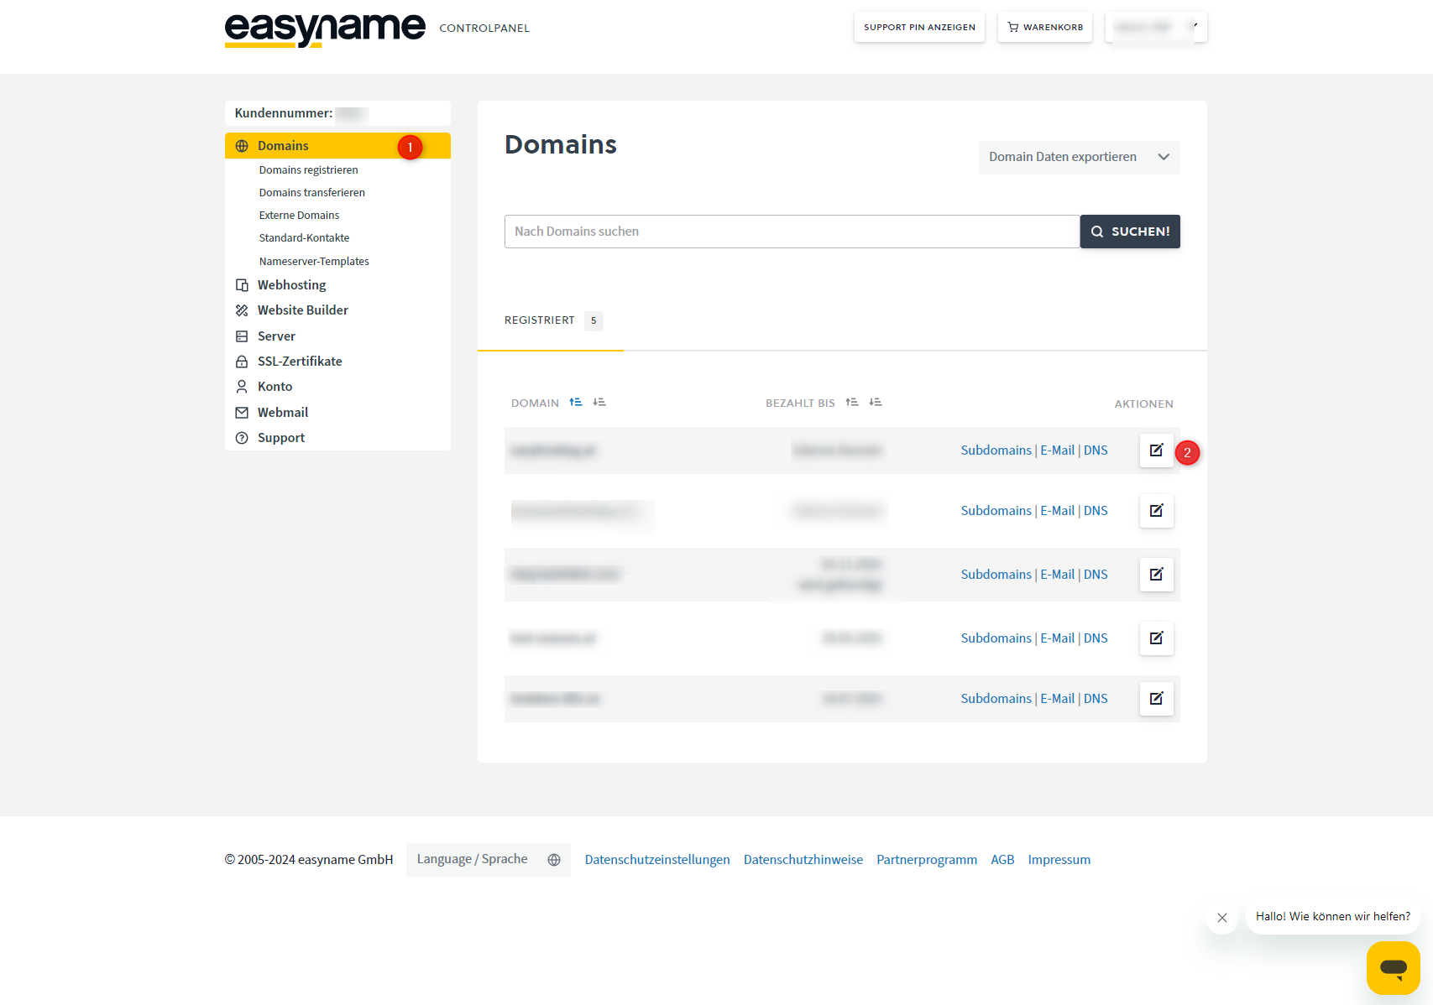Image resolution: width=1433 pixels, height=1005 pixels.
Task: Click the easyname logo
Action: (x=325, y=29)
